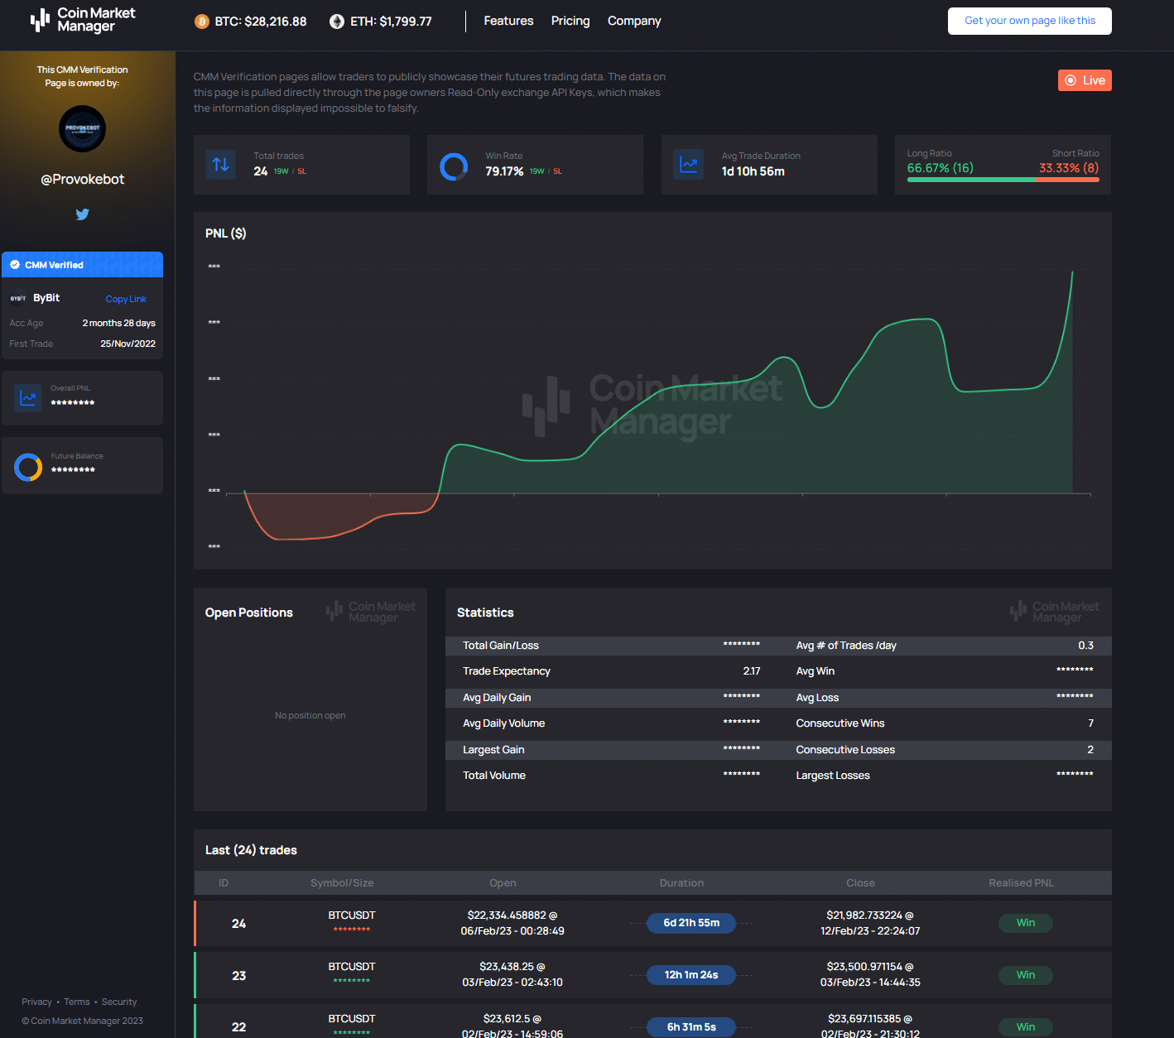Image resolution: width=1174 pixels, height=1038 pixels.
Task: Click the Trade Expectancy 2.17 value
Action: (752, 671)
